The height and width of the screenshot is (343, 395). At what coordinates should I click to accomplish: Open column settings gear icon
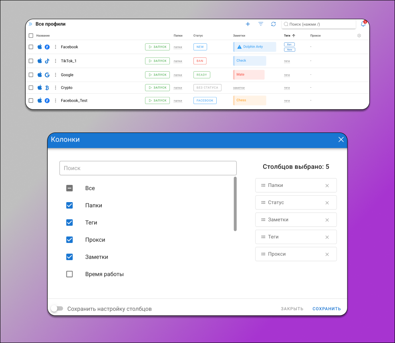[x=359, y=36]
